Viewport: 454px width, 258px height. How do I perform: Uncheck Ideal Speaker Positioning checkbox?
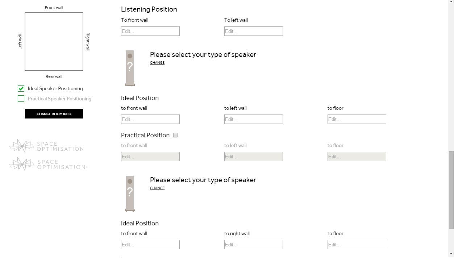click(21, 88)
